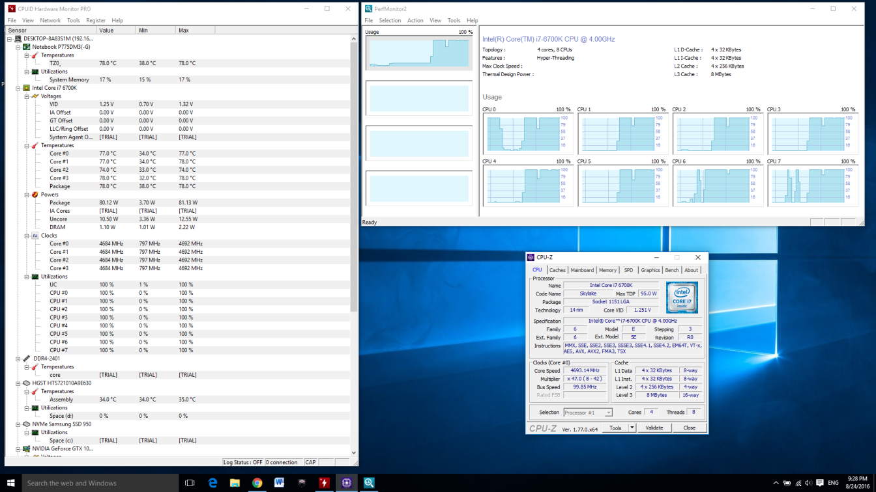Collapse the DDR4-2401 node
The width and height of the screenshot is (876, 492).
coord(18,359)
